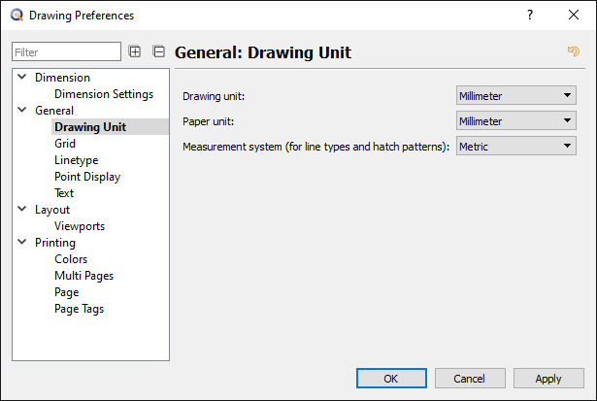Image resolution: width=597 pixels, height=401 pixels.
Task: Select Multi Pages under Printing
Action: (x=83, y=276)
